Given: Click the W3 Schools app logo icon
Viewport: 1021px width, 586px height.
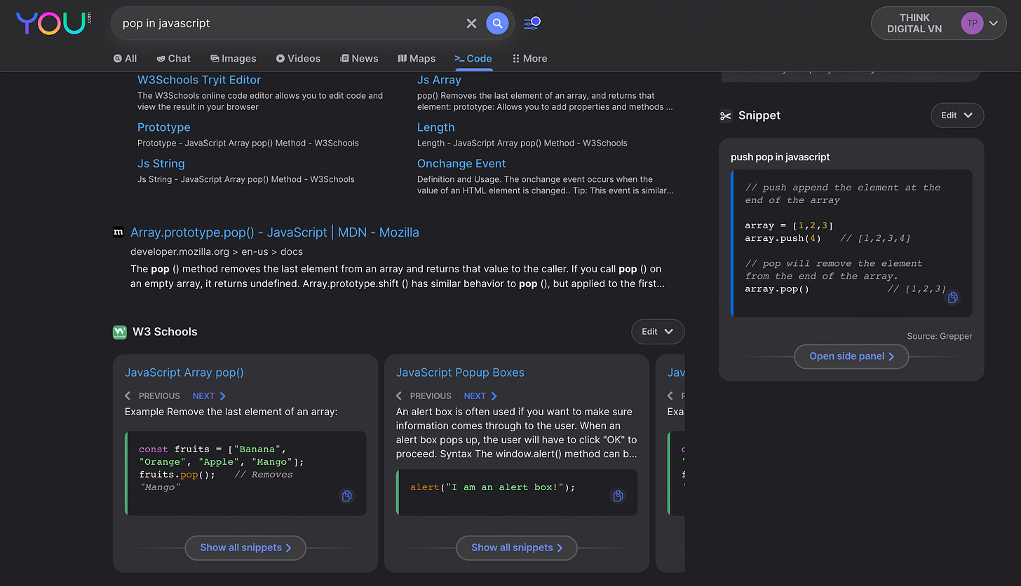Looking at the screenshot, I should [x=120, y=332].
